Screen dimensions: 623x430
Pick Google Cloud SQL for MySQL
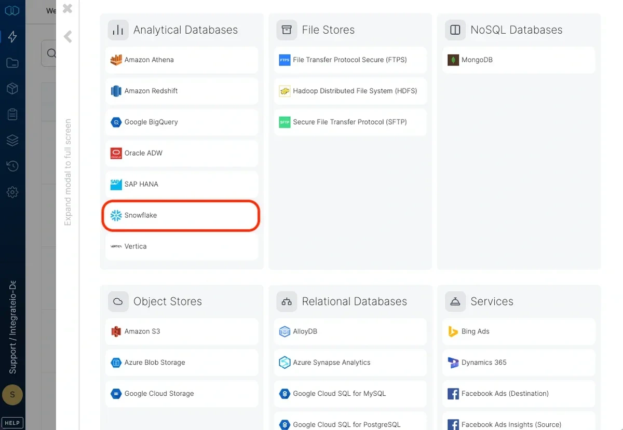pos(350,394)
